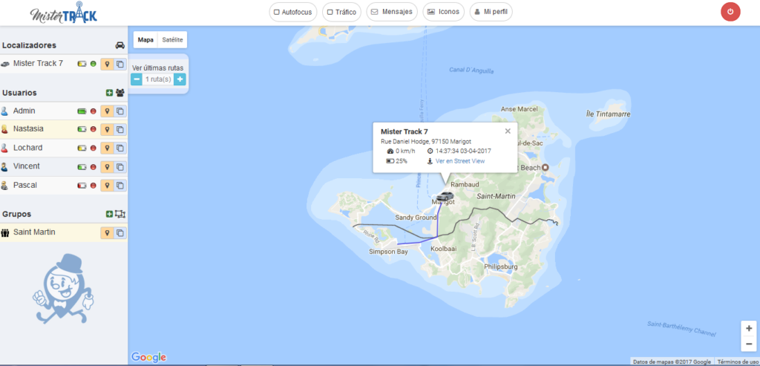
Task: Select the Pascal user name
Action: [25, 185]
